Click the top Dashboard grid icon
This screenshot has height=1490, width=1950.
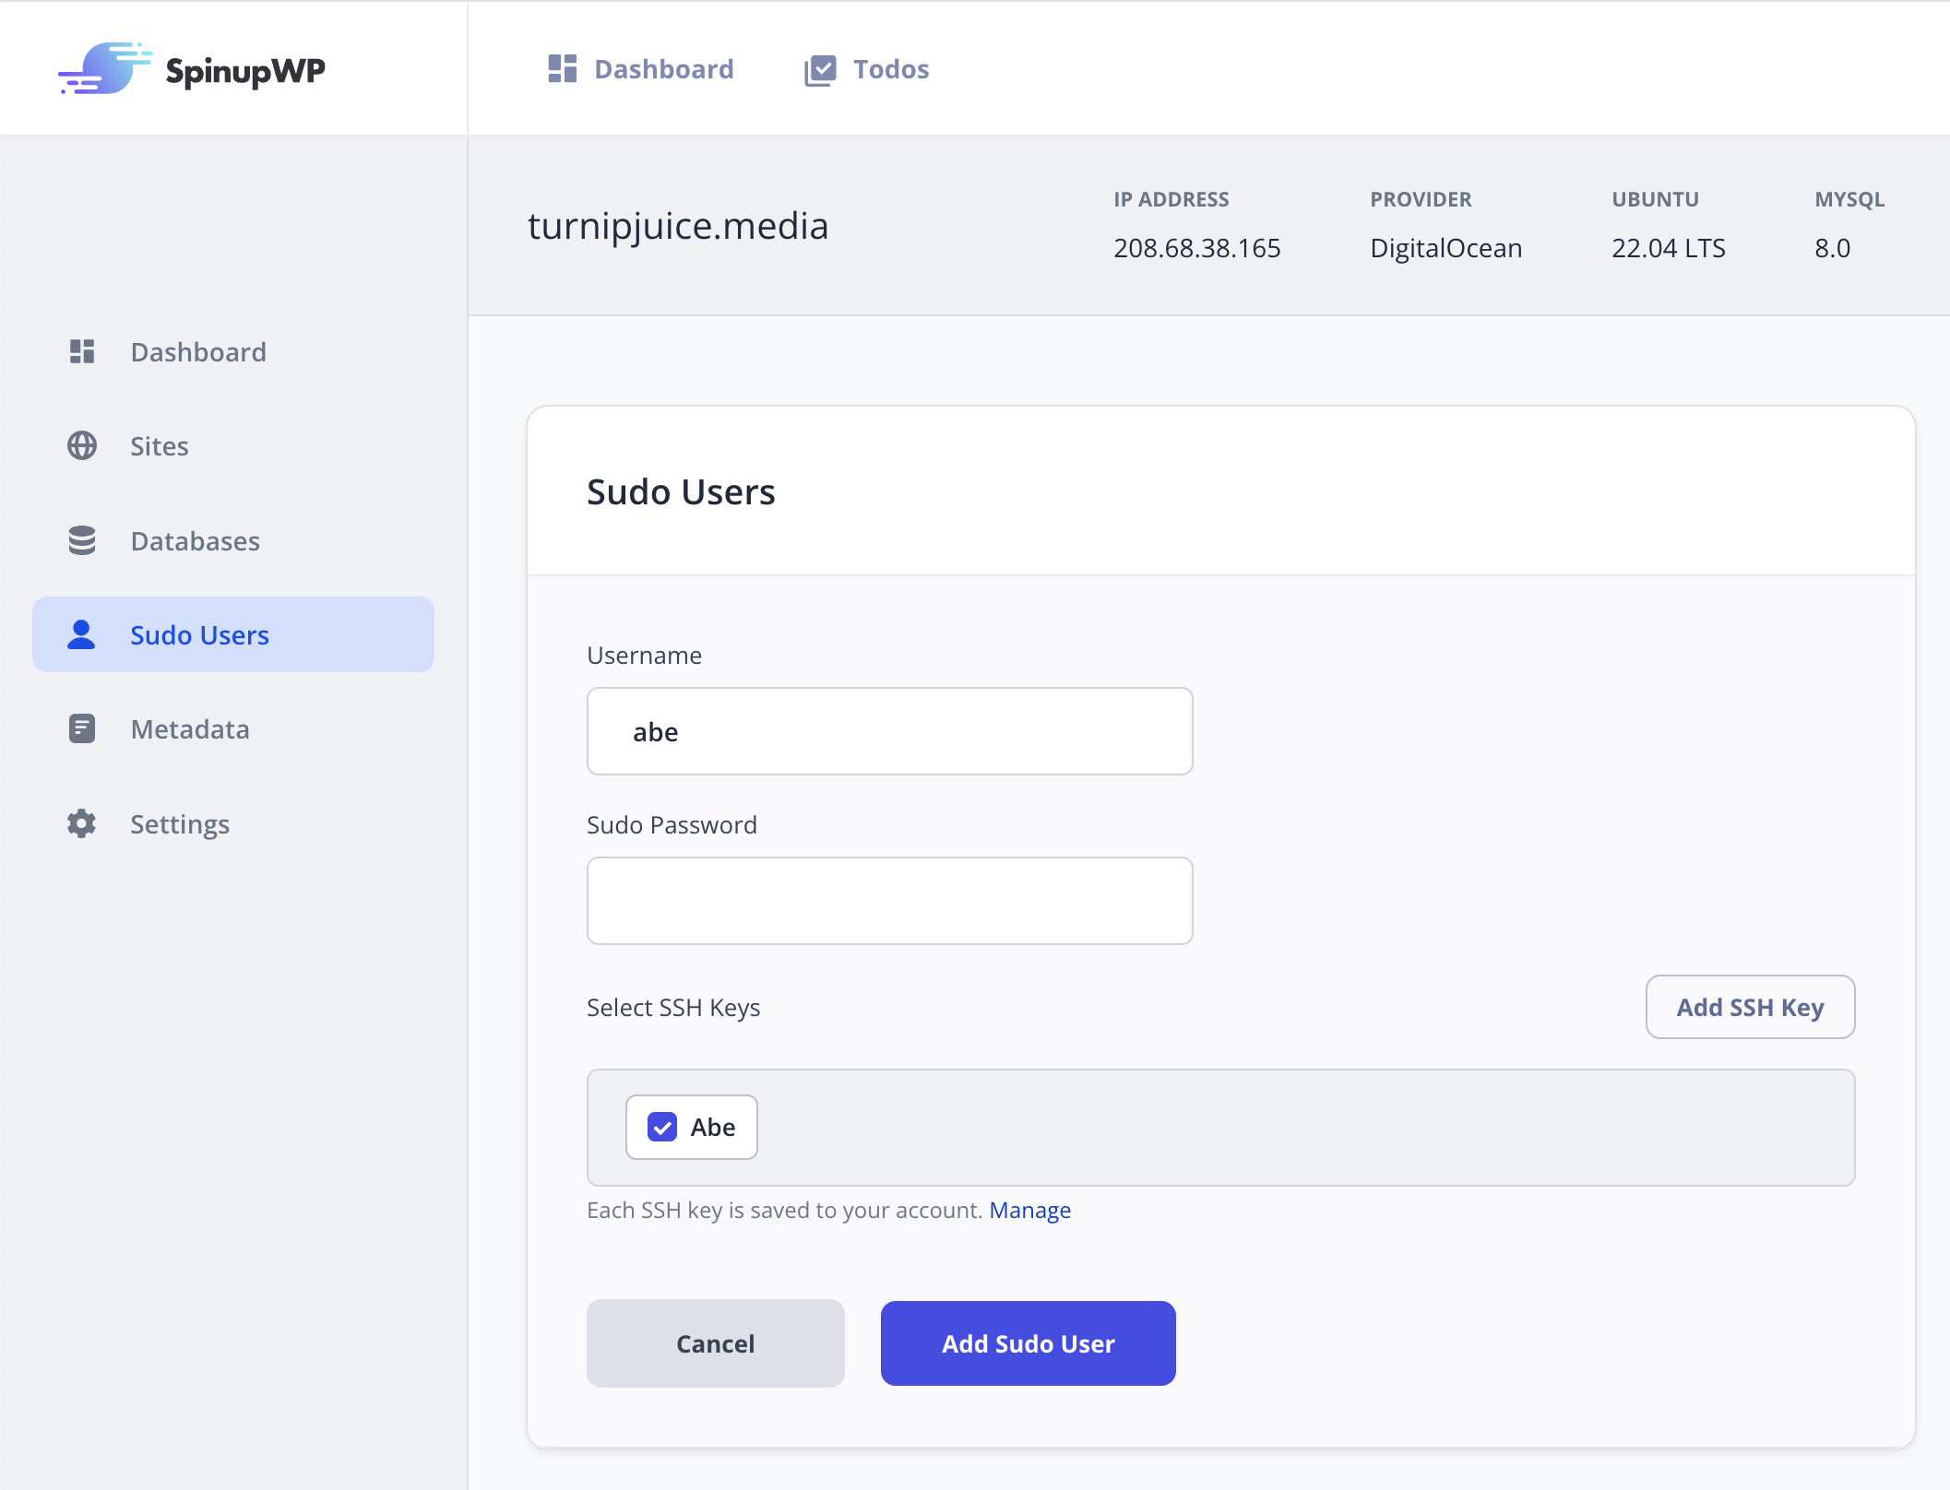click(562, 69)
